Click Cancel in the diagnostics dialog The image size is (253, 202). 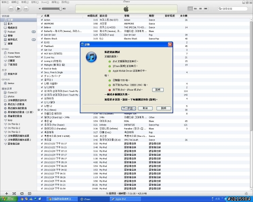[145, 108]
